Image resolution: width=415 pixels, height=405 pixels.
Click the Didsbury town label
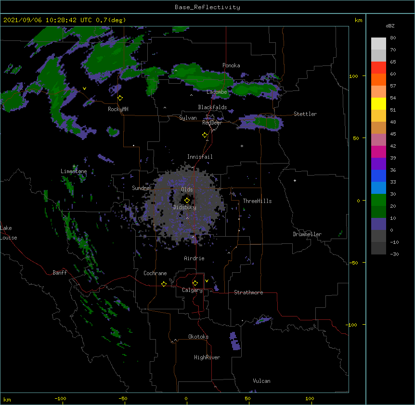(185, 207)
